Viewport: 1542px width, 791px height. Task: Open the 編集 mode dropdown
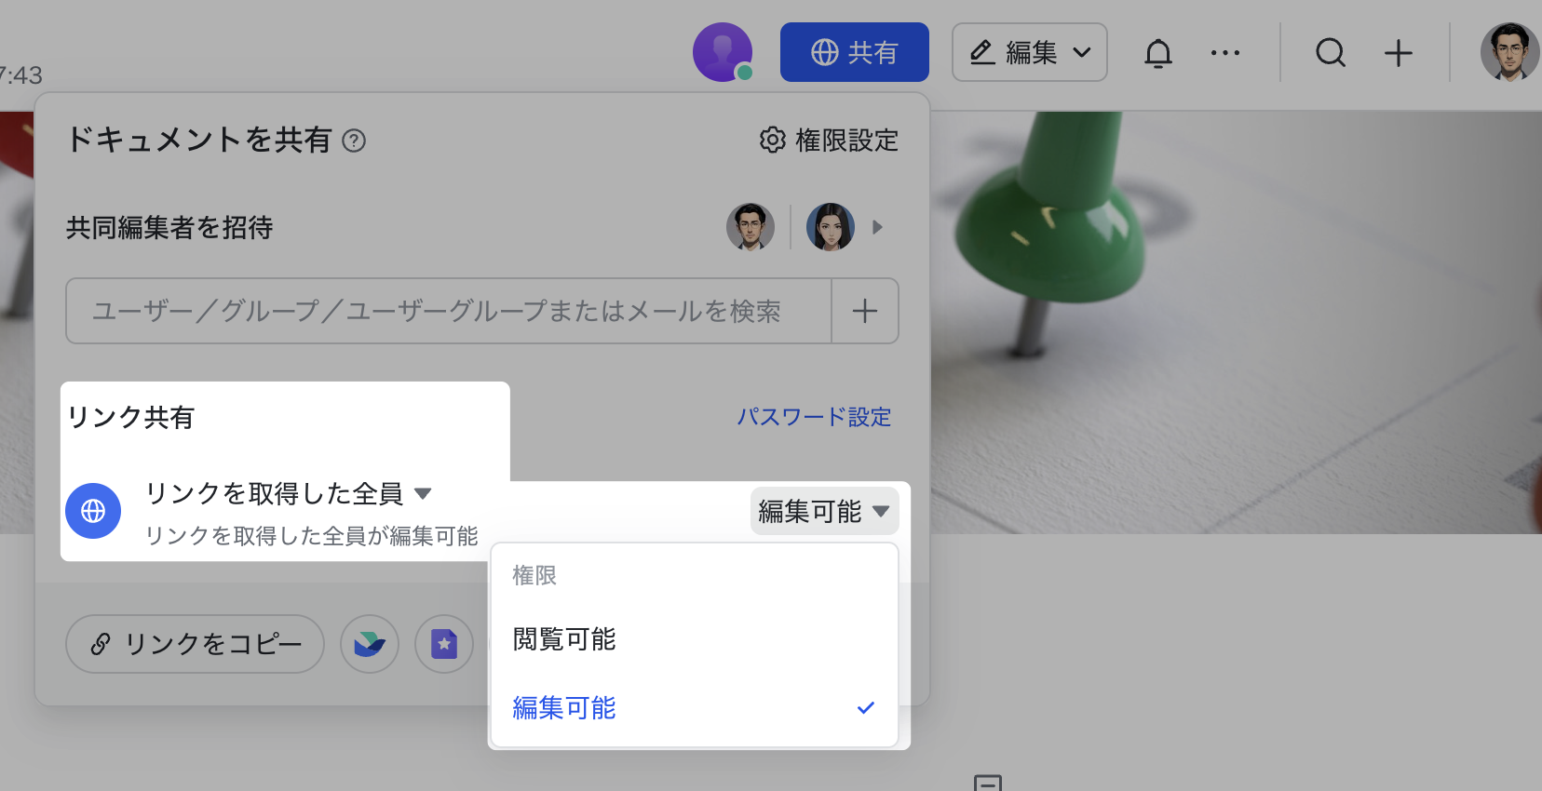[1029, 52]
